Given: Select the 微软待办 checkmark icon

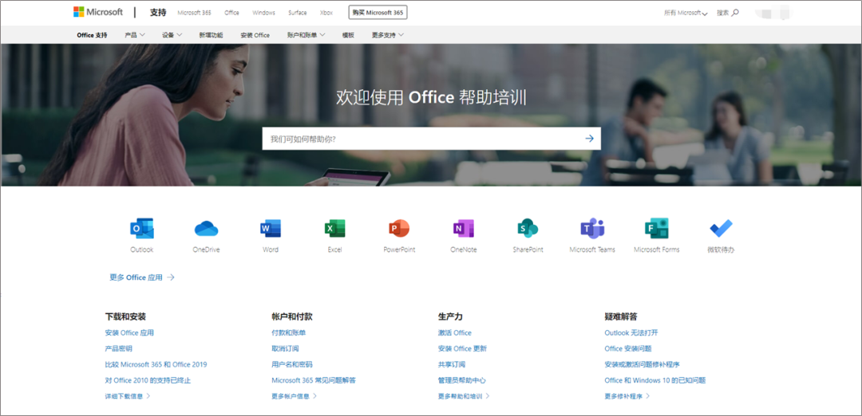Looking at the screenshot, I should pos(721,228).
